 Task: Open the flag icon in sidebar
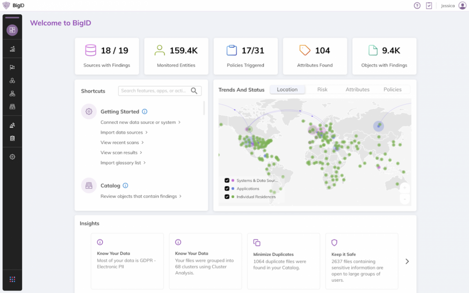(x=12, y=67)
